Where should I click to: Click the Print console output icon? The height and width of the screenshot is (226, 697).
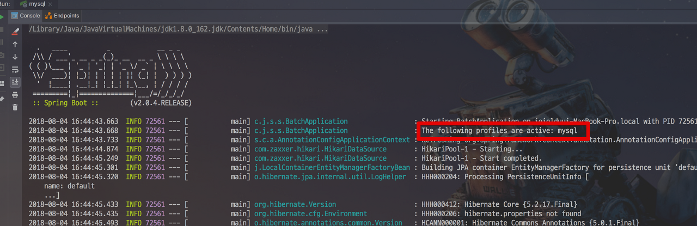click(15, 95)
